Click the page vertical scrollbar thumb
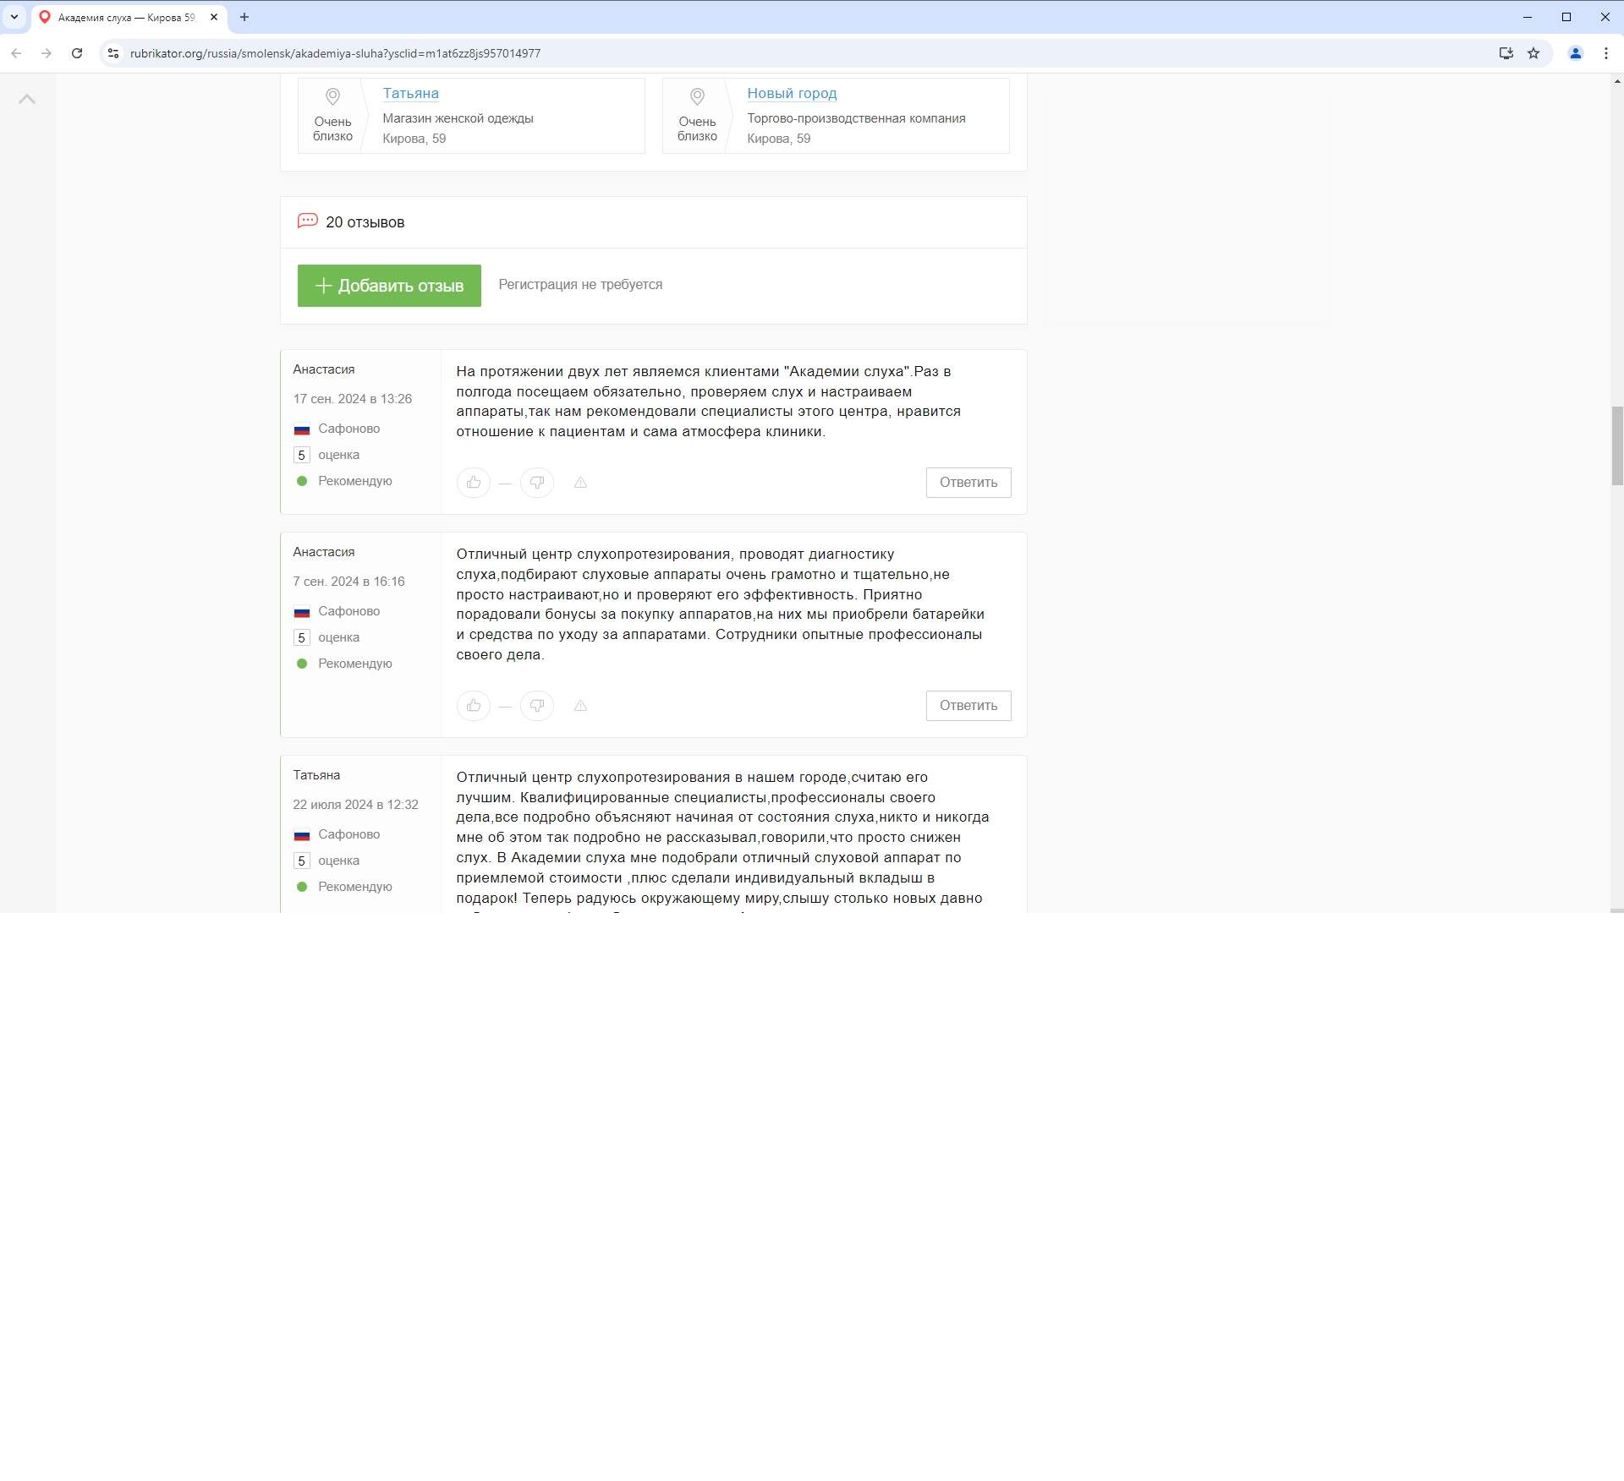 tap(1616, 445)
